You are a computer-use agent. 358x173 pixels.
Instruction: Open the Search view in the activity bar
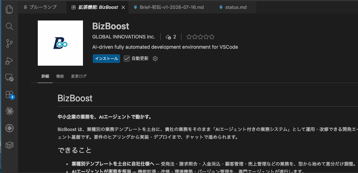pyautogui.click(x=10, y=26)
